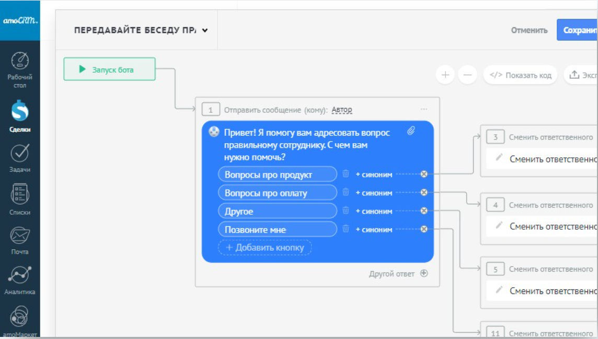
Task: Expand the bot name dropdown in the header
Action: pyautogui.click(x=205, y=30)
